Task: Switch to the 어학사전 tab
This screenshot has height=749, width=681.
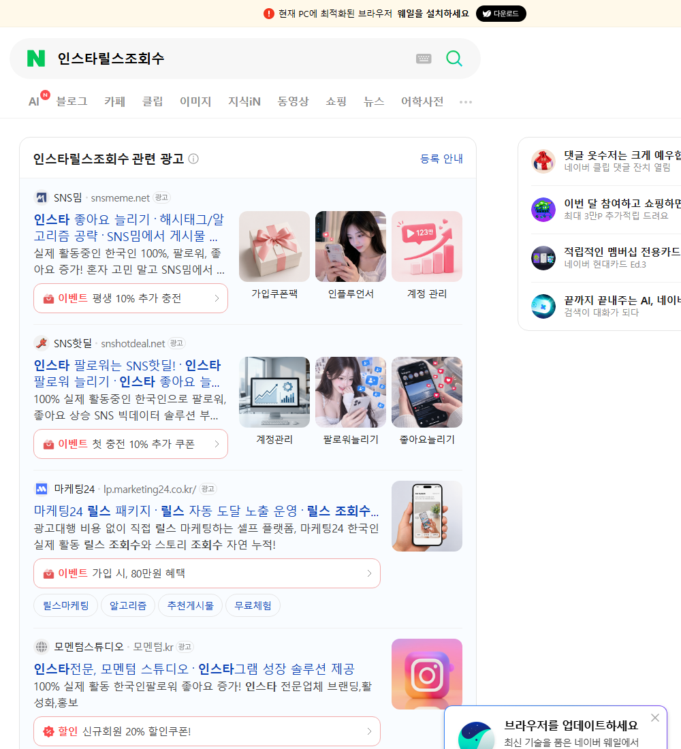Action: point(422,101)
